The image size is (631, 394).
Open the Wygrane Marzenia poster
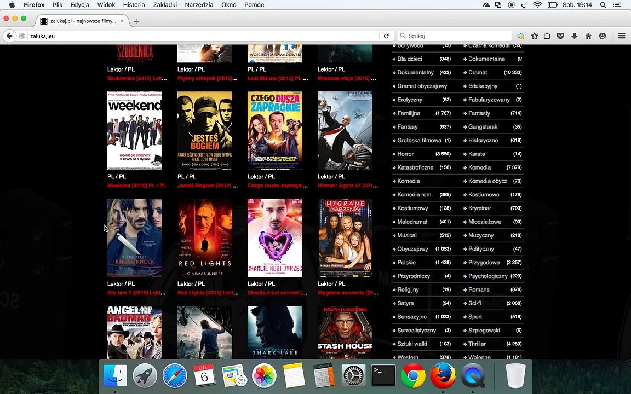pos(345,238)
